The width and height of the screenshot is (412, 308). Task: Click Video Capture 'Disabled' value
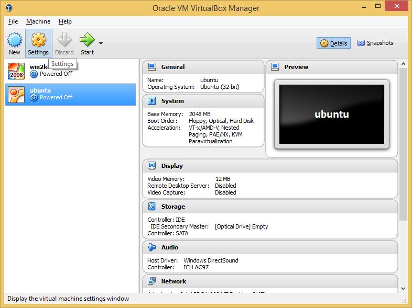225,192
